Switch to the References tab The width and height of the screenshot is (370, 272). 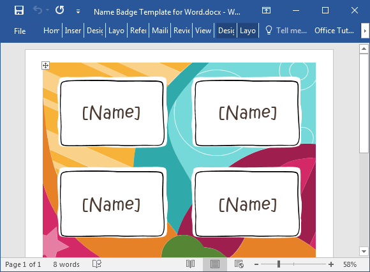(138, 31)
